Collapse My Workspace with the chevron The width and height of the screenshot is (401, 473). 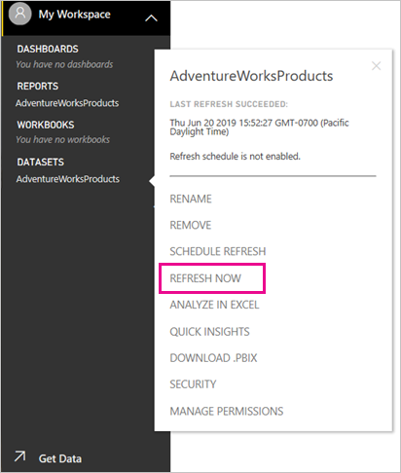(151, 18)
